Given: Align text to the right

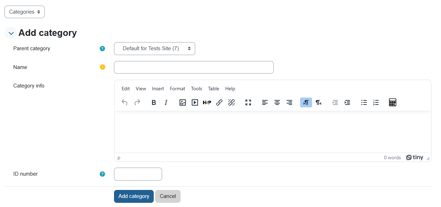Looking at the screenshot, I should [289, 102].
